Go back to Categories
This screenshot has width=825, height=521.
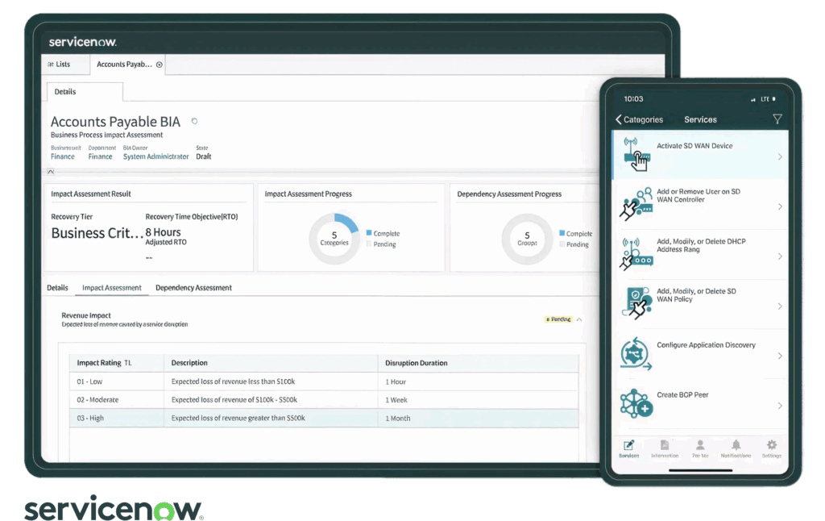[639, 119]
